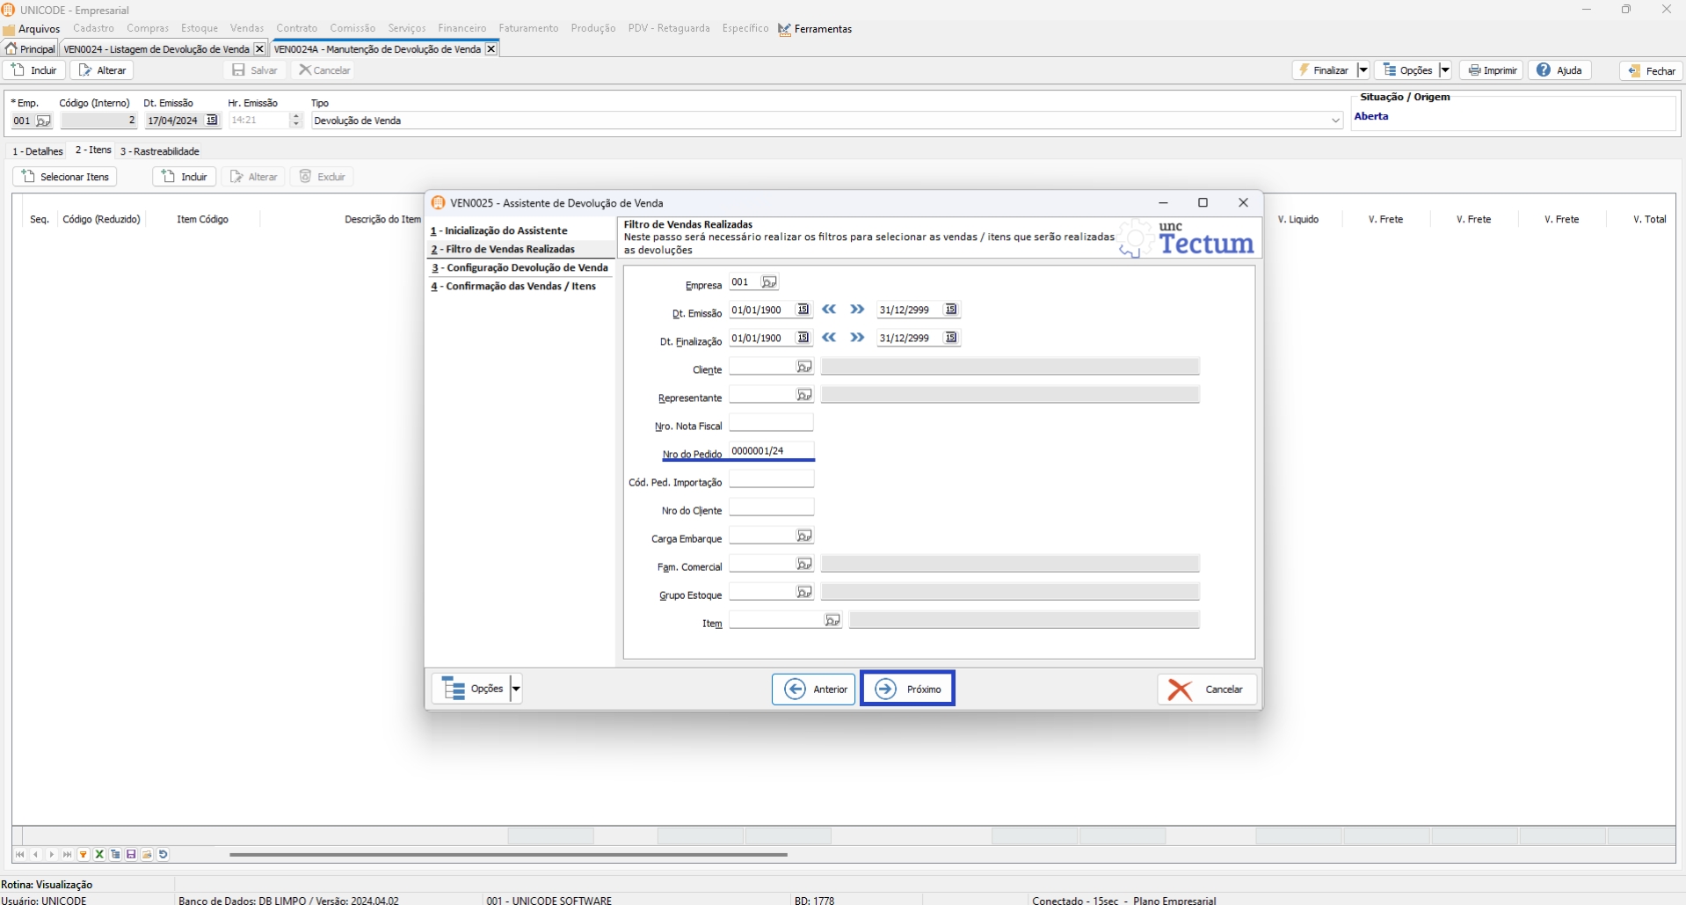Click the Hr. Emissão time spinner
This screenshot has width=1686, height=905.
[x=295, y=120]
